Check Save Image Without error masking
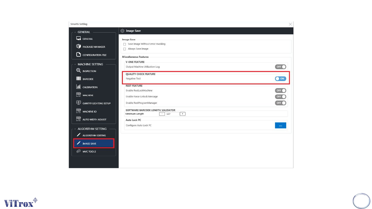372x209 pixels. point(125,44)
